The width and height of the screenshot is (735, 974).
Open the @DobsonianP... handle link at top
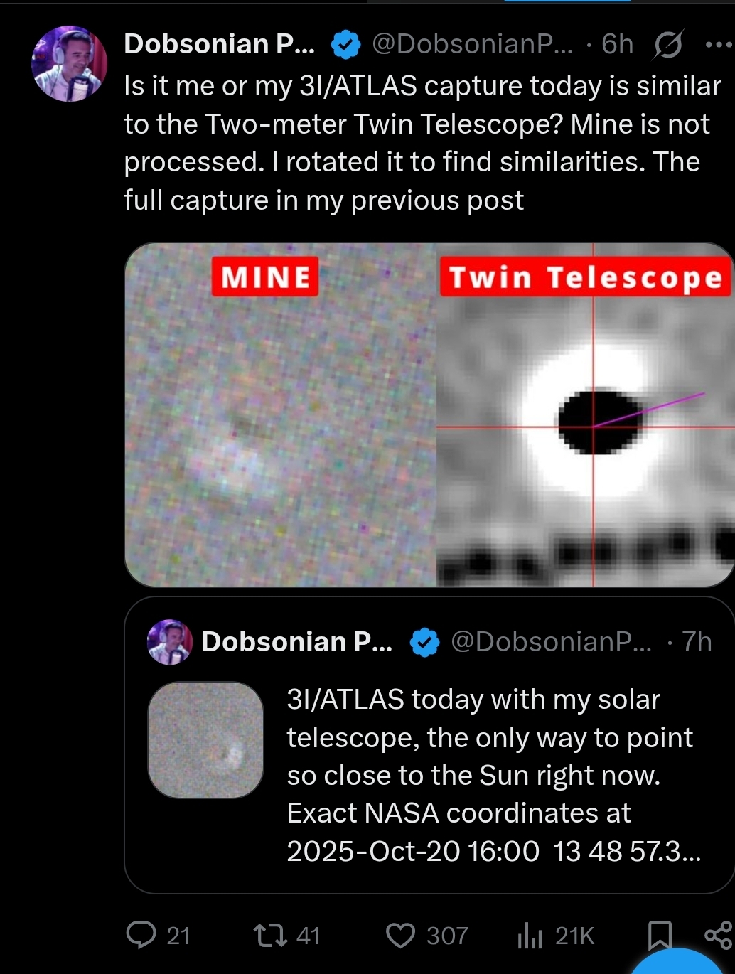point(473,45)
